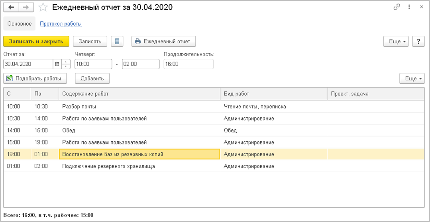The width and height of the screenshot is (430, 222).
Task: Print the Ежедневный отчет
Action: (163, 41)
